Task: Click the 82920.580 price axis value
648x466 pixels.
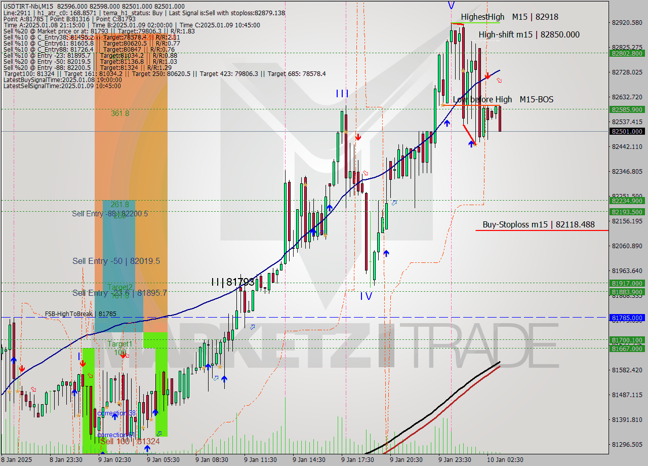Action: [628, 22]
